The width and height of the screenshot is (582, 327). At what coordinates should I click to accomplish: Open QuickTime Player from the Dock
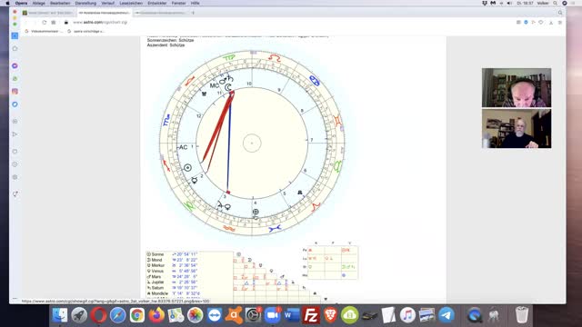click(x=474, y=315)
